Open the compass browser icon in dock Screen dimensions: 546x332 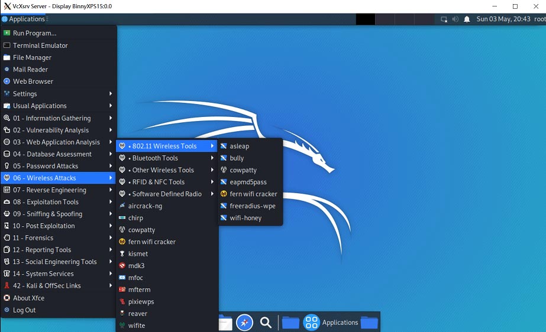[x=244, y=323]
